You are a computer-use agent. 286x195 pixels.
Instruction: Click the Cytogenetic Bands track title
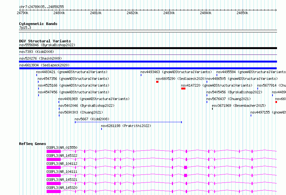click(x=38, y=24)
